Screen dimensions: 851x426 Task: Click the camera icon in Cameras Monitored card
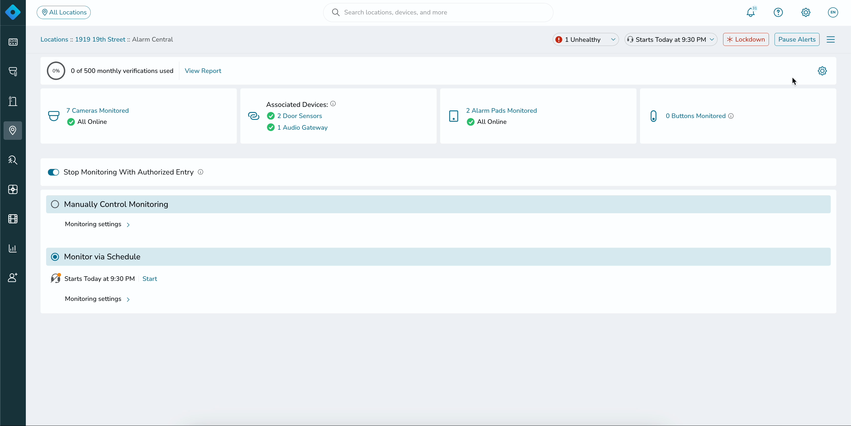54,116
